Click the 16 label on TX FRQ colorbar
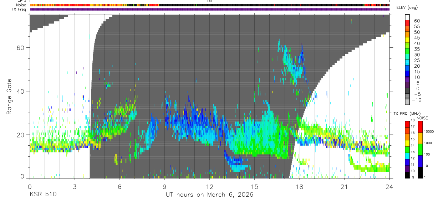The image size is (438, 202). tap(413, 133)
